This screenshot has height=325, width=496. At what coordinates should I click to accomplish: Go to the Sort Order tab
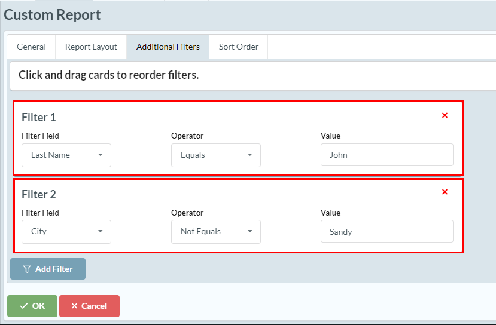pos(239,47)
